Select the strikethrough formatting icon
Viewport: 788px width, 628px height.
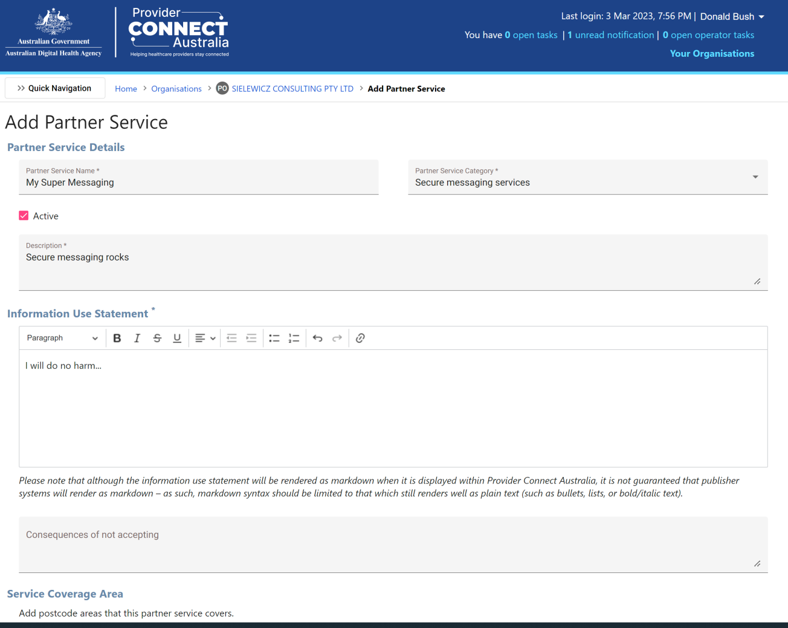157,338
